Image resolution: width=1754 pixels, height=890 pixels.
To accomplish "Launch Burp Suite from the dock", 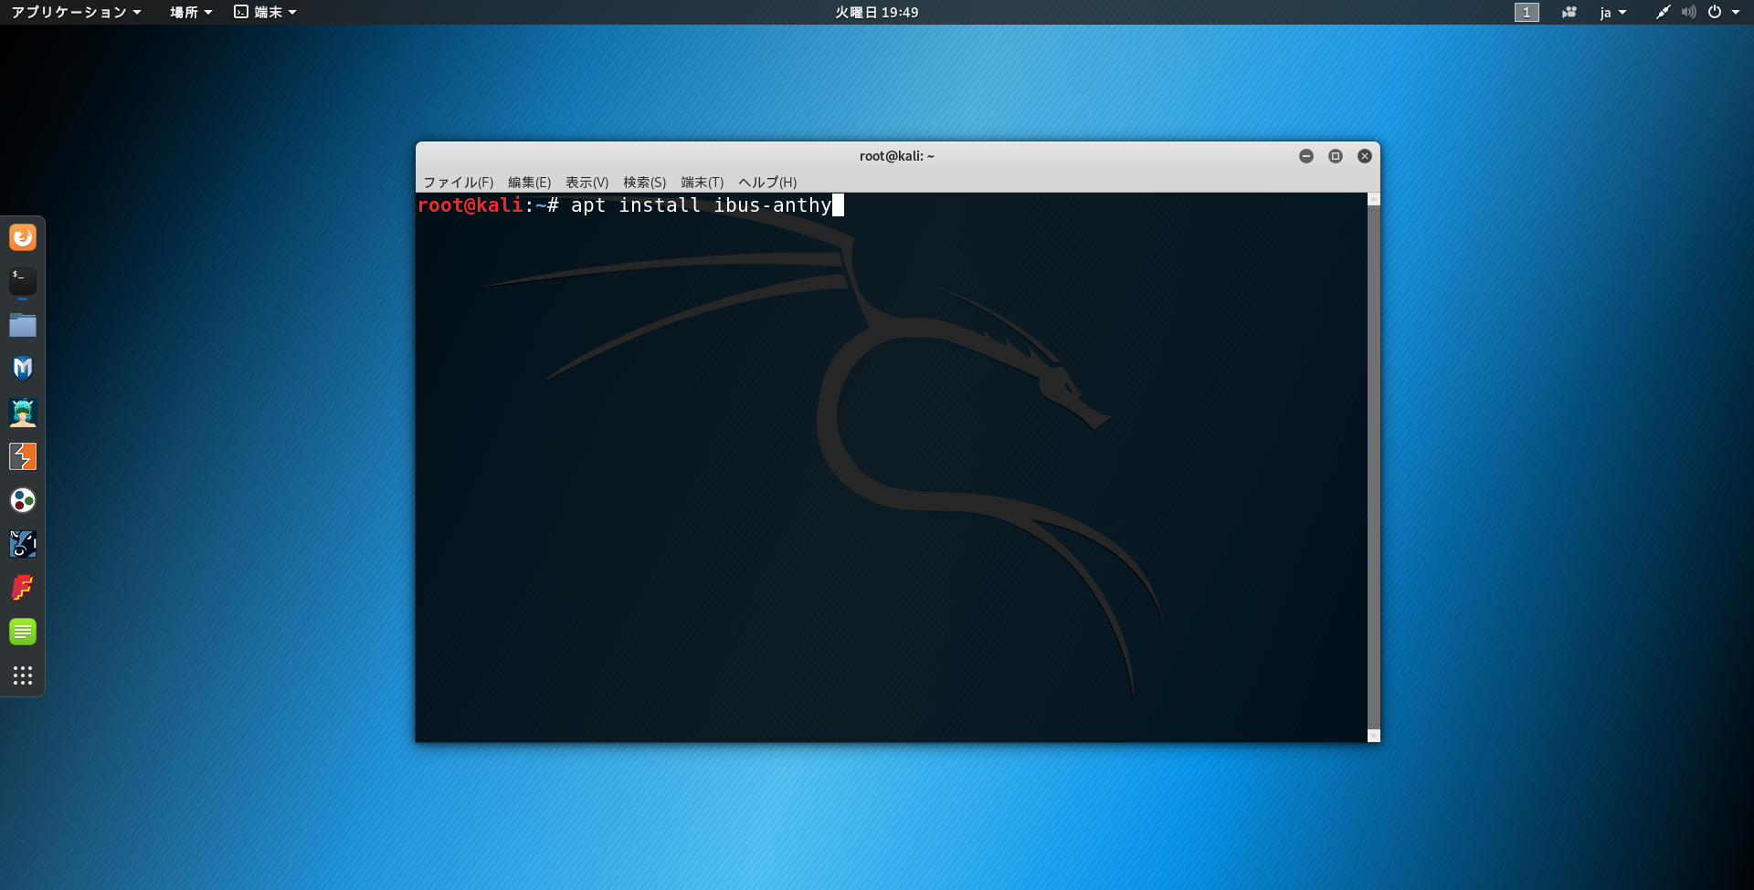I will [23, 456].
